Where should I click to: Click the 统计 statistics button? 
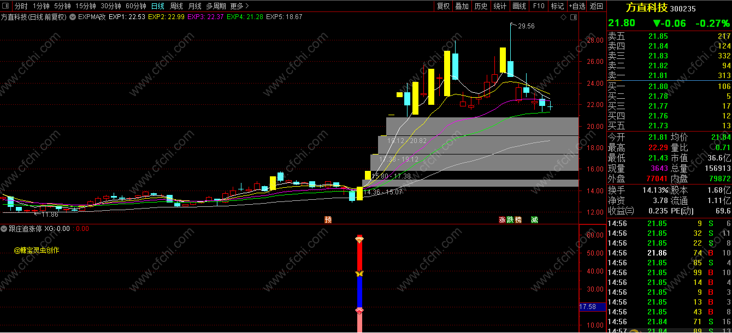click(x=500, y=6)
